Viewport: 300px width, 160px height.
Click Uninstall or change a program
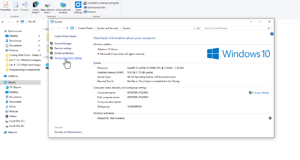coord(101,3)
